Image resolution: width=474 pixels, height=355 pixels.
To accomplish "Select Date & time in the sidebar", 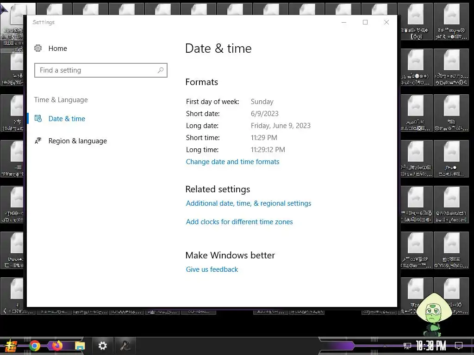I will [67, 119].
